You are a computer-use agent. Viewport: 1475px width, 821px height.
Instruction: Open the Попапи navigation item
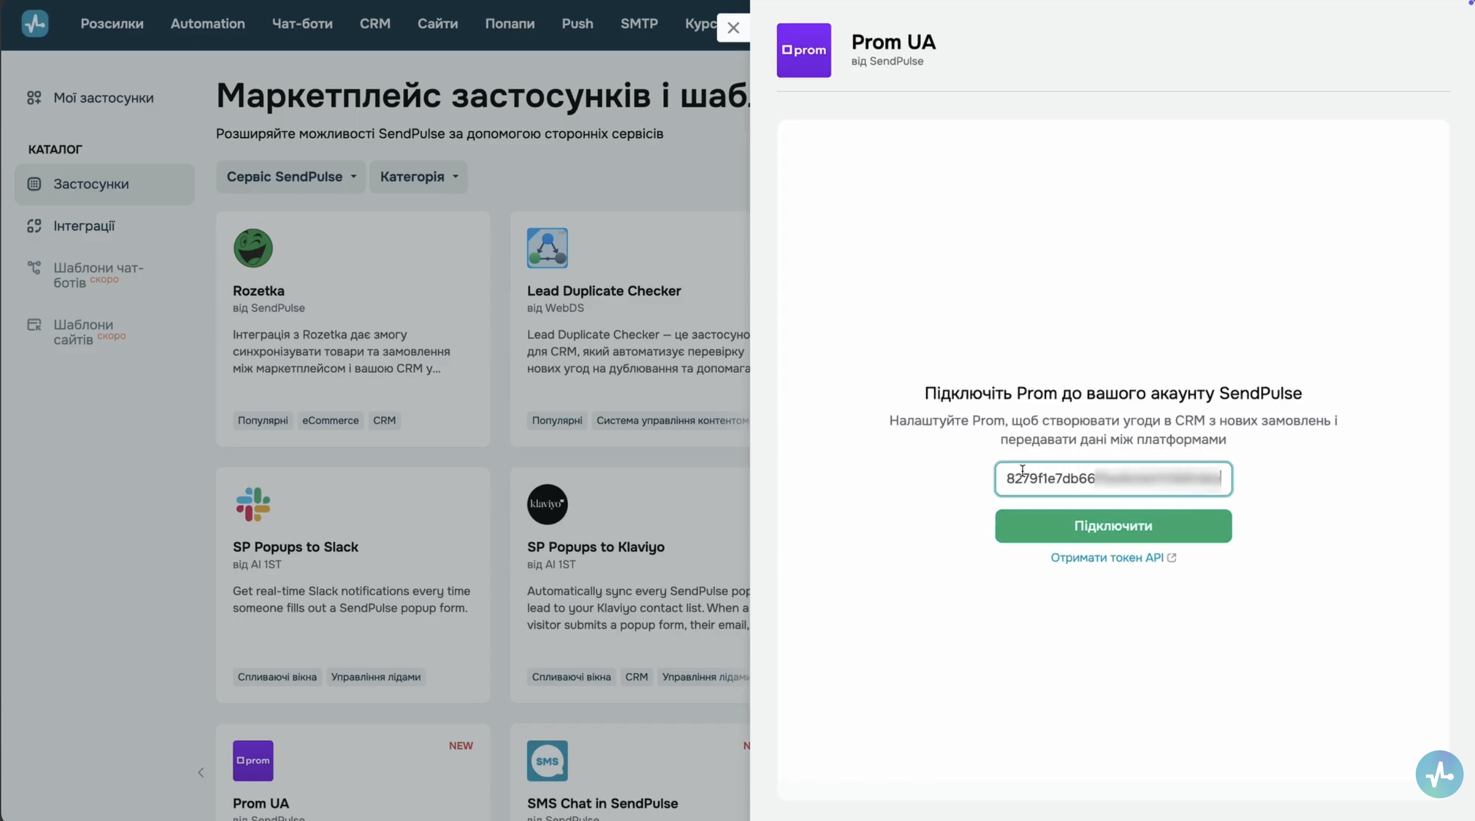(510, 23)
